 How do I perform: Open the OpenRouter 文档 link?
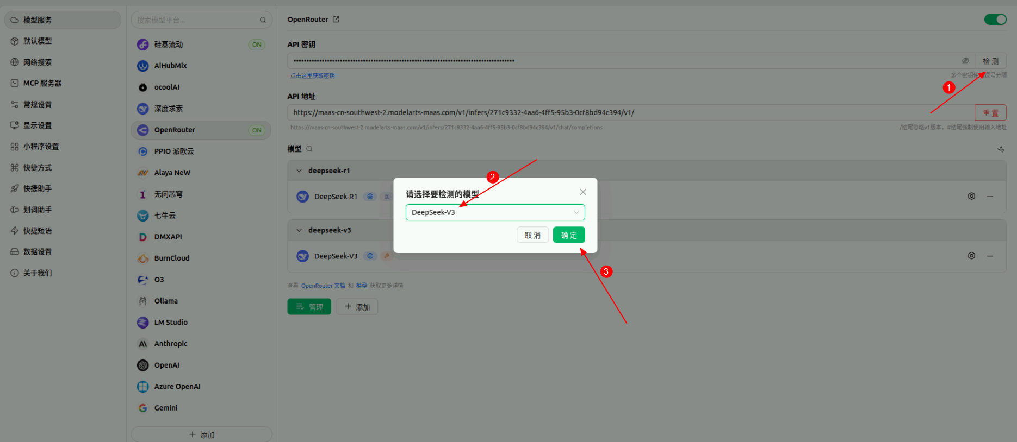pos(323,286)
